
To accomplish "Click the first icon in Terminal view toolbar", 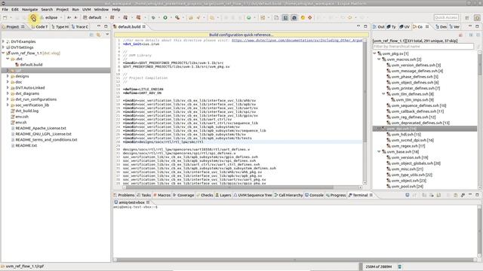I will click(x=408, y=195).
